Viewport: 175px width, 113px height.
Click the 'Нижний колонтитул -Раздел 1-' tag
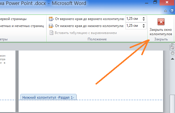click(x=48, y=97)
